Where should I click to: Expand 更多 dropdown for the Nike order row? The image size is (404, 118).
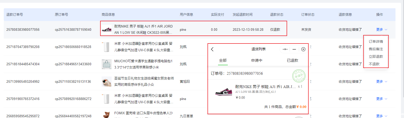point(381,29)
